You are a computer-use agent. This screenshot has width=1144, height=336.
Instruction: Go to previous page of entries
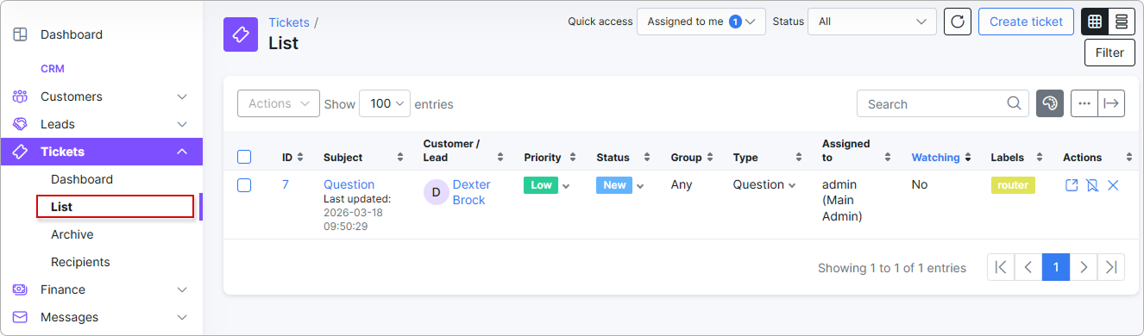(x=1028, y=267)
